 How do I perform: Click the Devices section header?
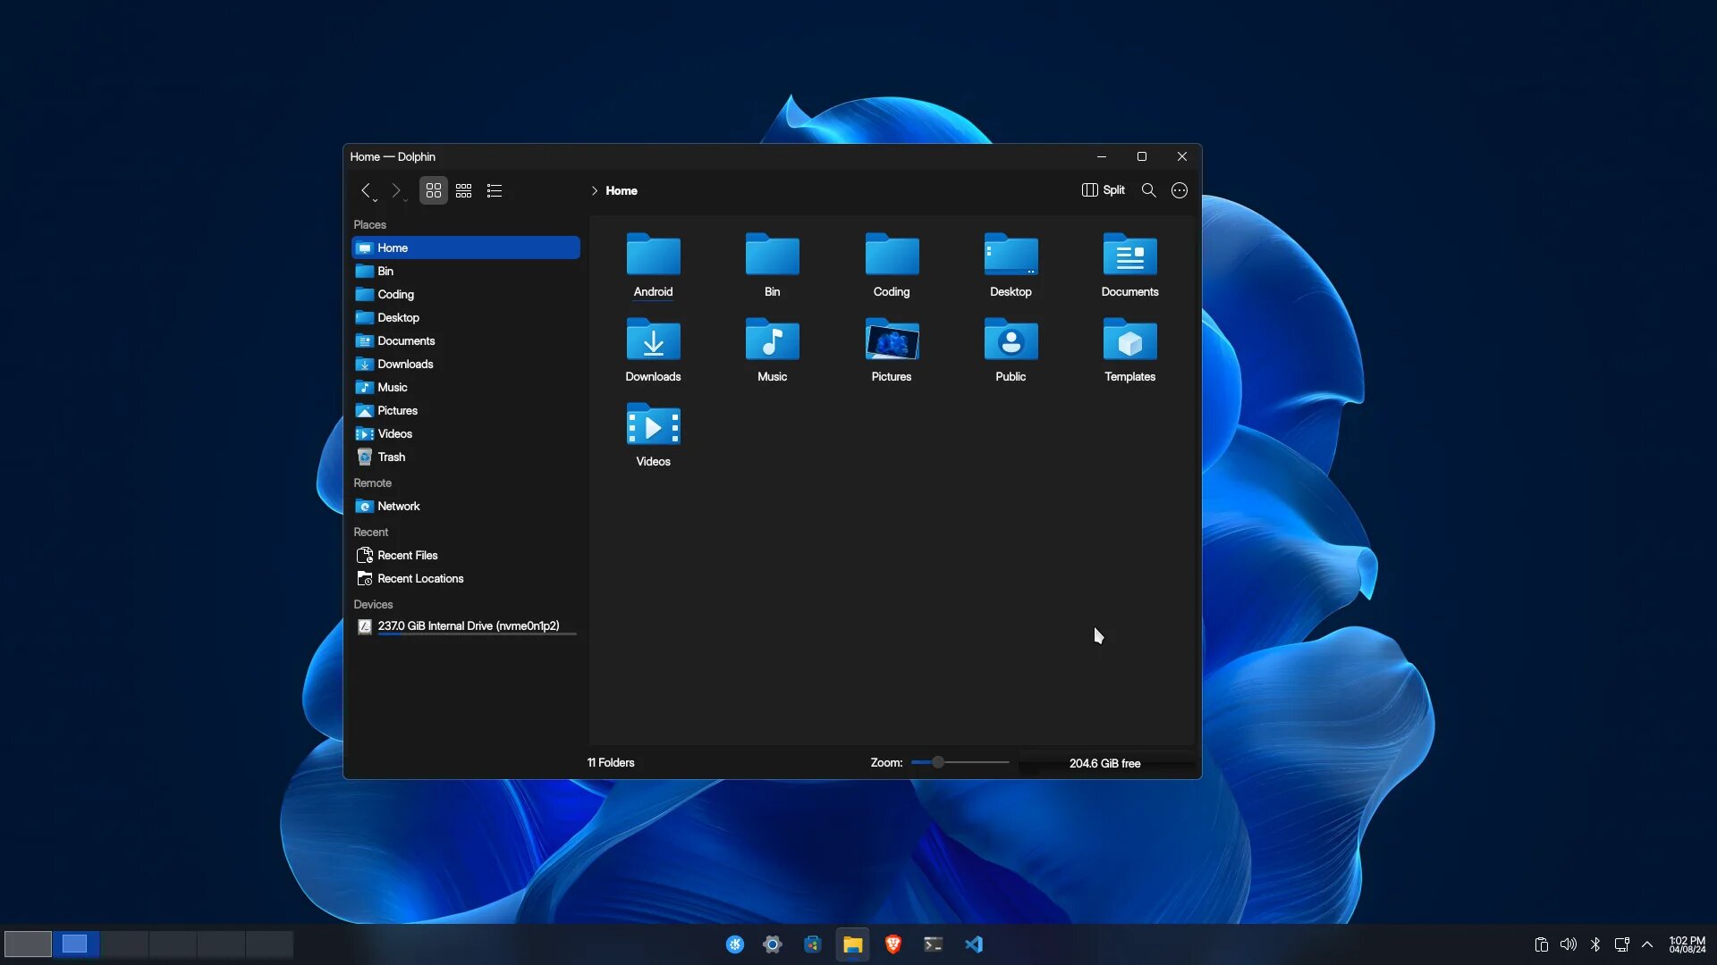(373, 604)
